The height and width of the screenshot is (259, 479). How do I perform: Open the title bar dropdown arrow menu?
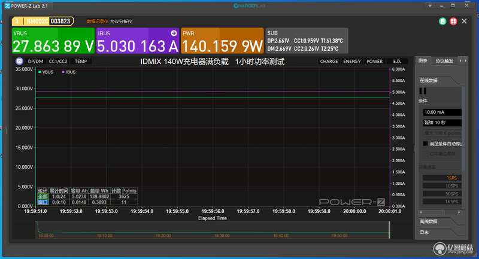tap(430, 5)
